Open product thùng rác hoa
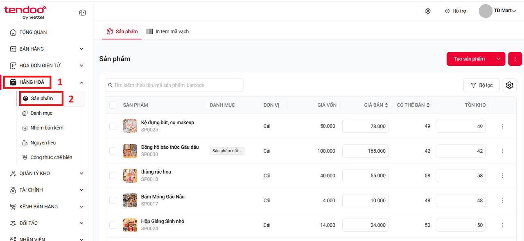 (x=156, y=172)
